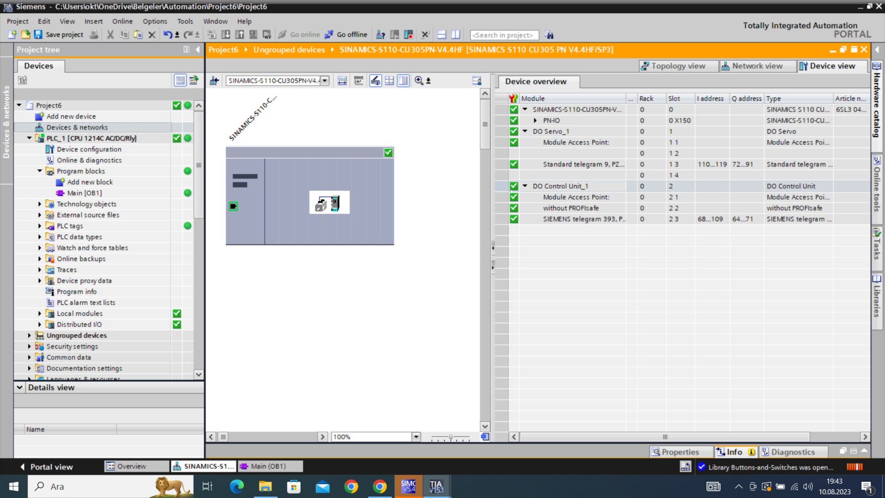Expand the PN-IO row in device overview
Screen dimensions: 885x498
(x=535, y=121)
